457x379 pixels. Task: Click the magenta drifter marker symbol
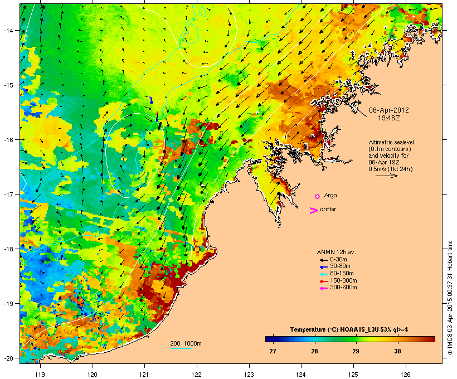pyautogui.click(x=313, y=211)
